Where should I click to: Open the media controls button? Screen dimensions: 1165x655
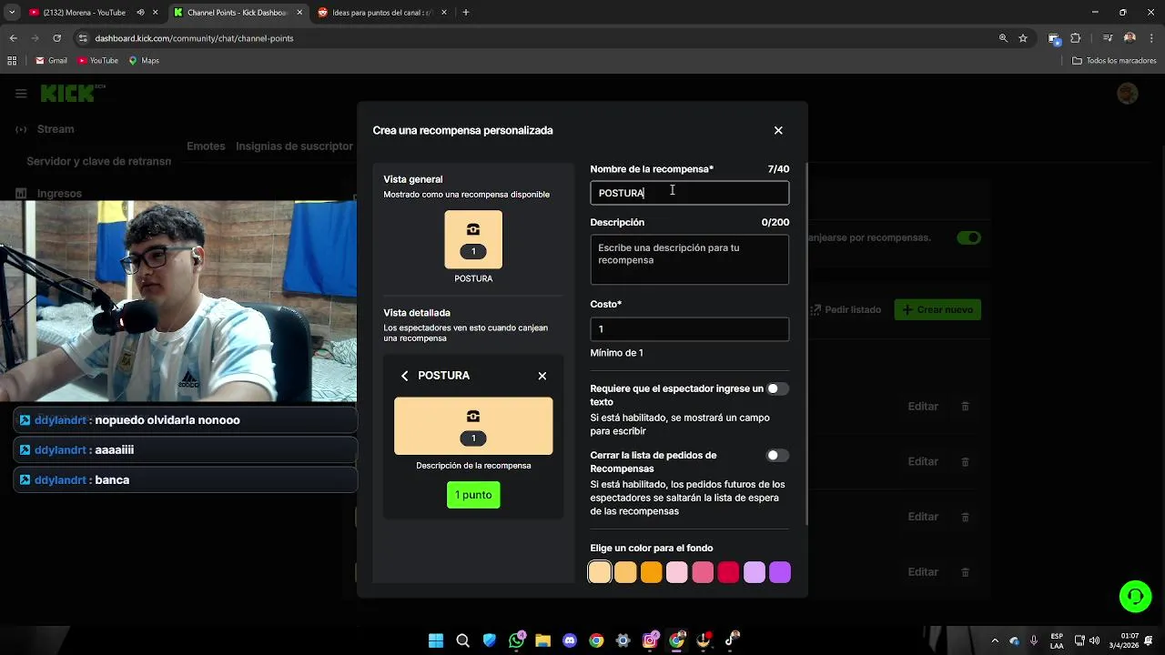click(1108, 38)
